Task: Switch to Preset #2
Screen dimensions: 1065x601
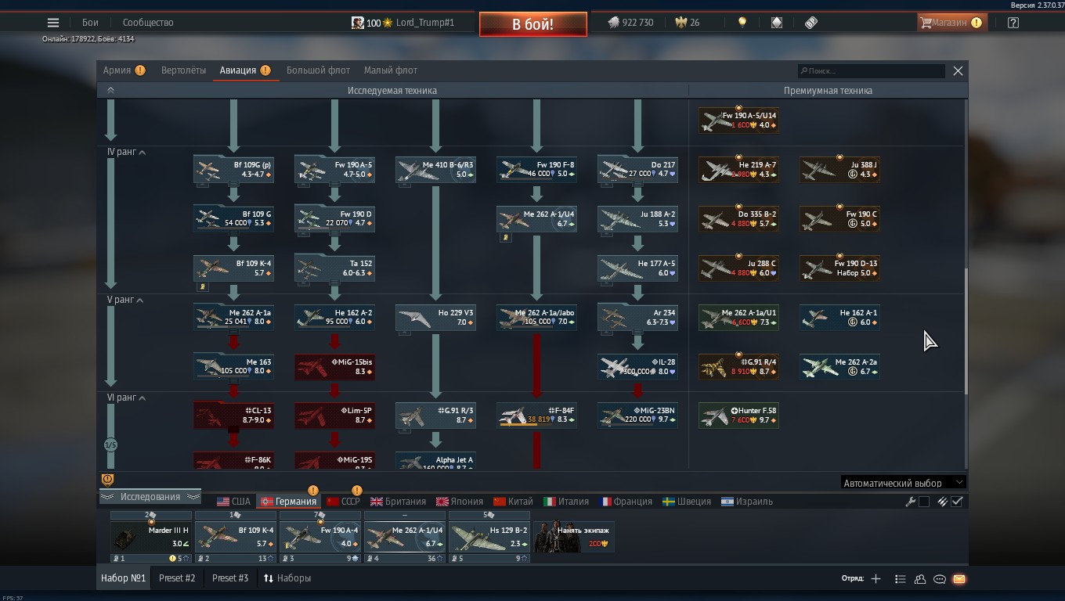Action: 177,578
